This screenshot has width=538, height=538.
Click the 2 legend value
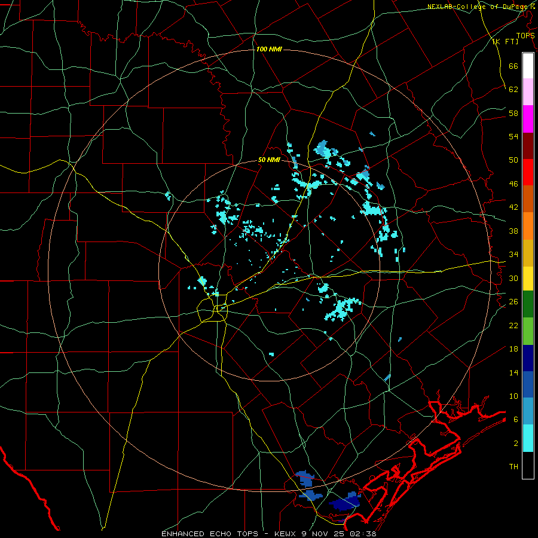516,444
